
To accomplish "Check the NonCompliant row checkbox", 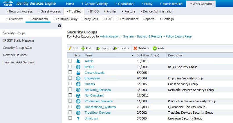I will pyautogui.click(x=70, y=95).
